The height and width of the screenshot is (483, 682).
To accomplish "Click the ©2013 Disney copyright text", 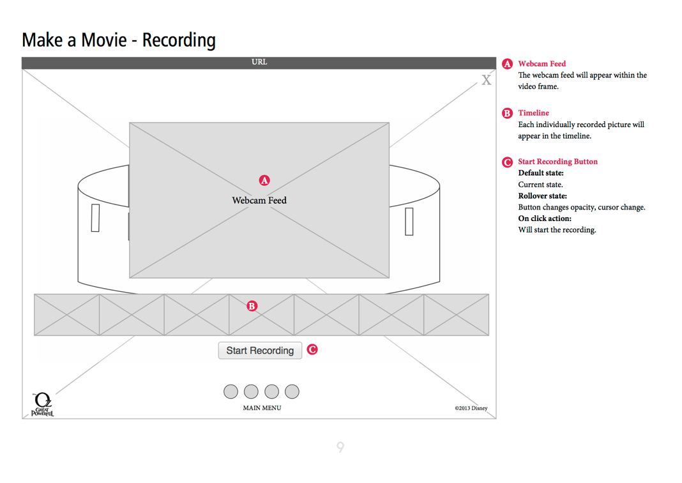I will tap(471, 408).
